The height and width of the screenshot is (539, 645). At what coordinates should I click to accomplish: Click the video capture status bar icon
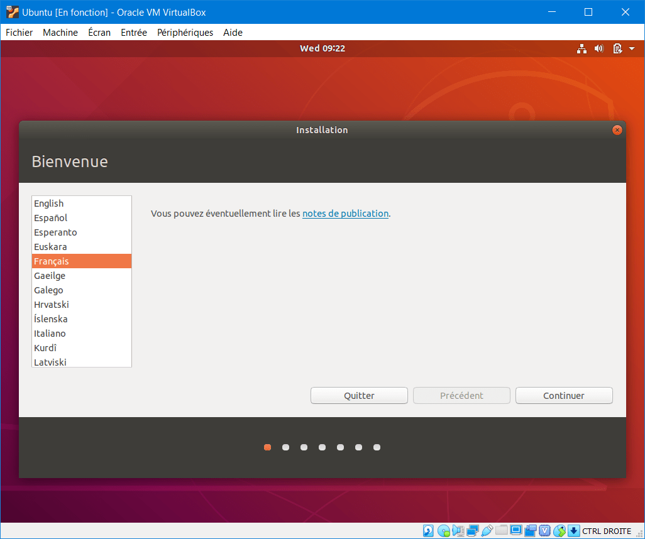tap(530, 531)
